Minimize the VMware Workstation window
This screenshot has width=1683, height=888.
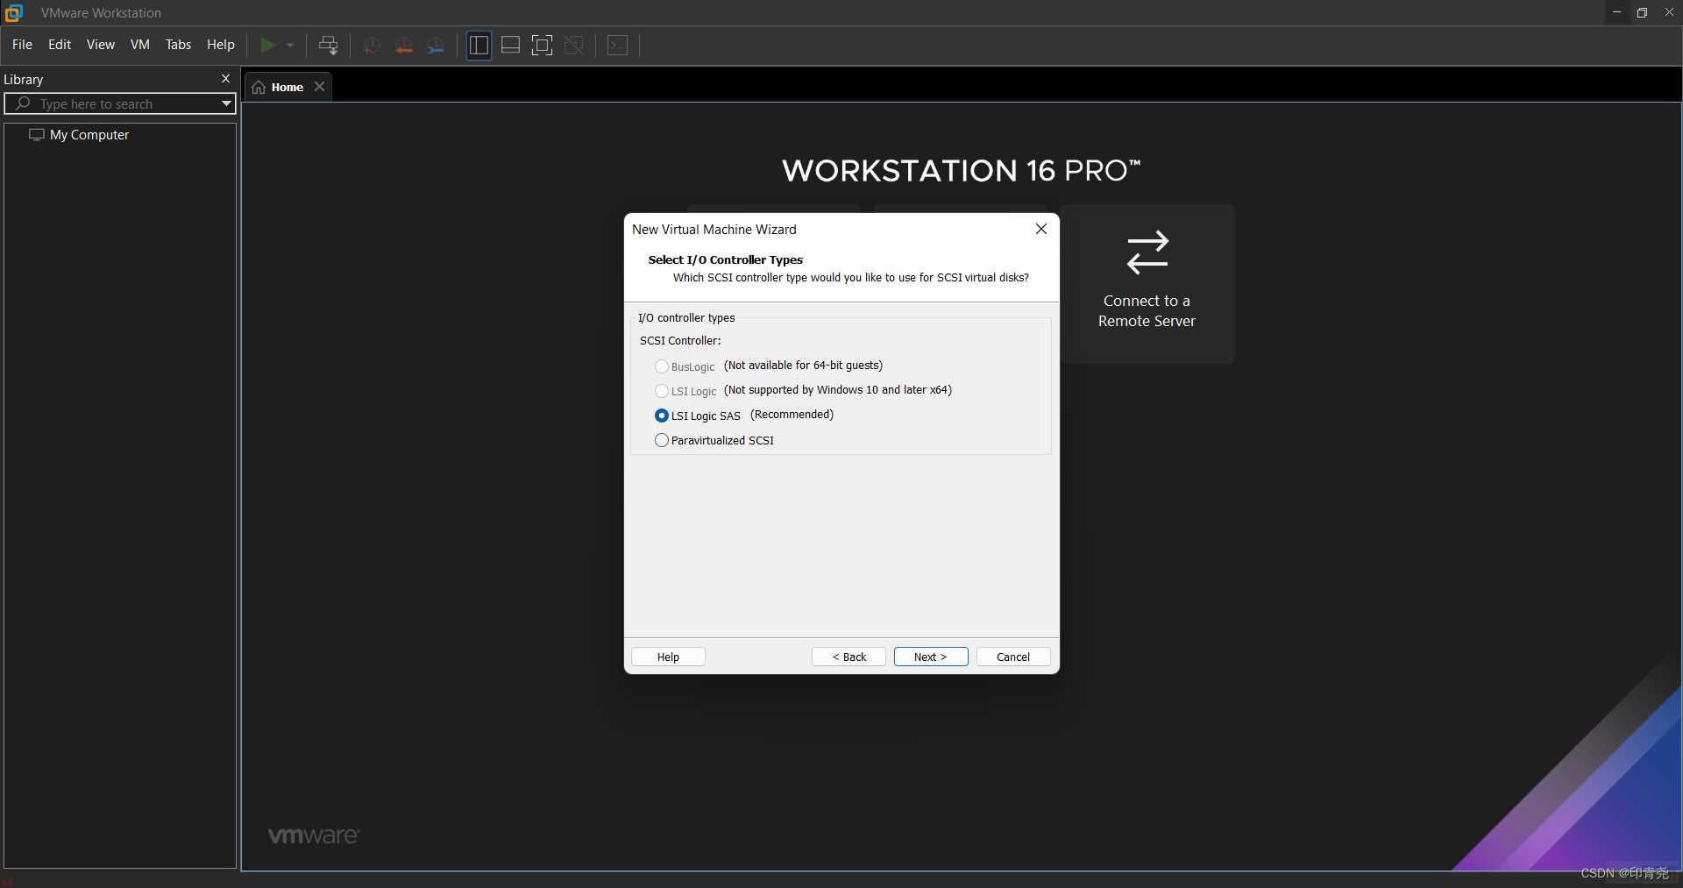[1616, 12]
